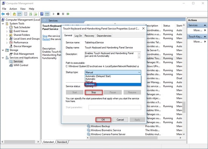Select Device Manager in the left tree
The width and height of the screenshot is (208, 149).
tap(23, 46)
